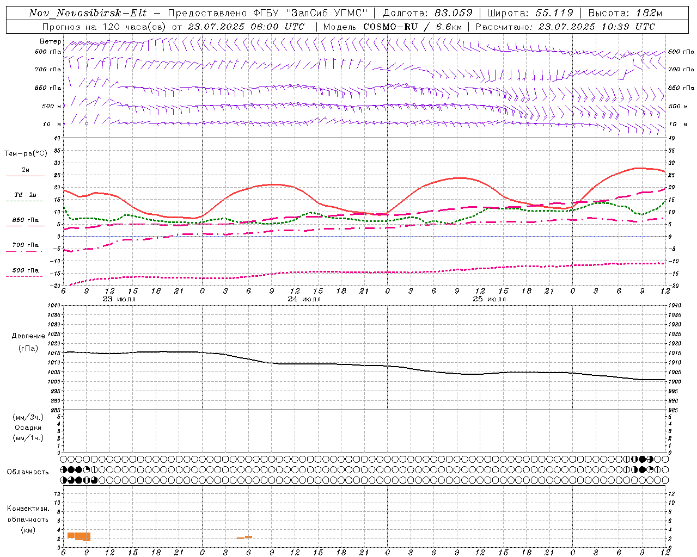Viewport: 697px width, 557px height.
Task: Click the Ветер panel label
Action: (x=51, y=41)
